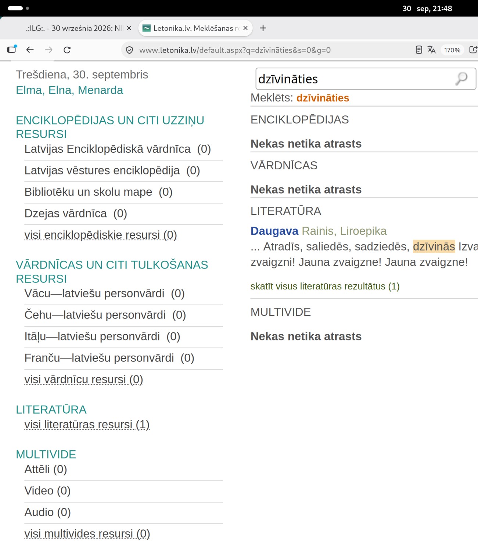Viewport: 478px width, 551px height.
Task: Click the clock showing 30 sep, 21:48
Action: pos(427,8)
